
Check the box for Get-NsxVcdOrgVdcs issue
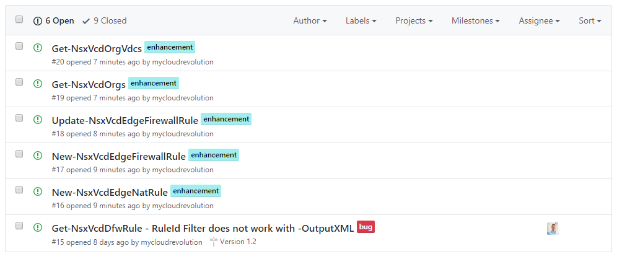tap(19, 46)
